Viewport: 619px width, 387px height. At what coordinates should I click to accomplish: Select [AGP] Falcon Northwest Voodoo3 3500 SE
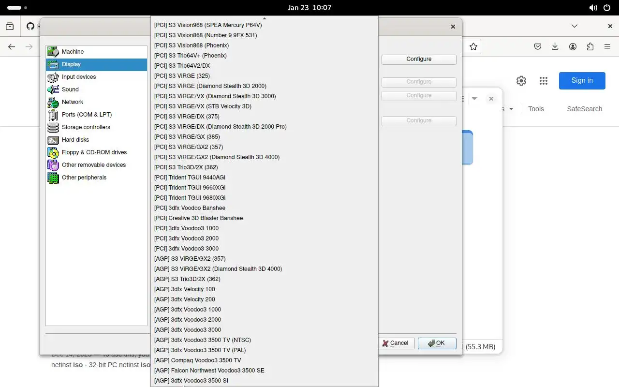coord(265,371)
